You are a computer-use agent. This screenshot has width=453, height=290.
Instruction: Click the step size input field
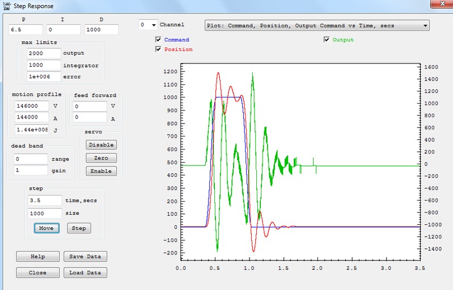click(x=45, y=214)
